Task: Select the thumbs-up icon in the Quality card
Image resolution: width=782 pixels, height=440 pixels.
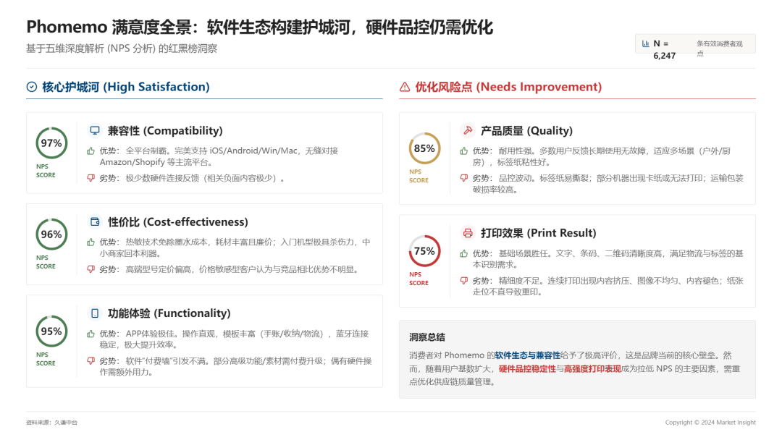Action: [x=462, y=151]
